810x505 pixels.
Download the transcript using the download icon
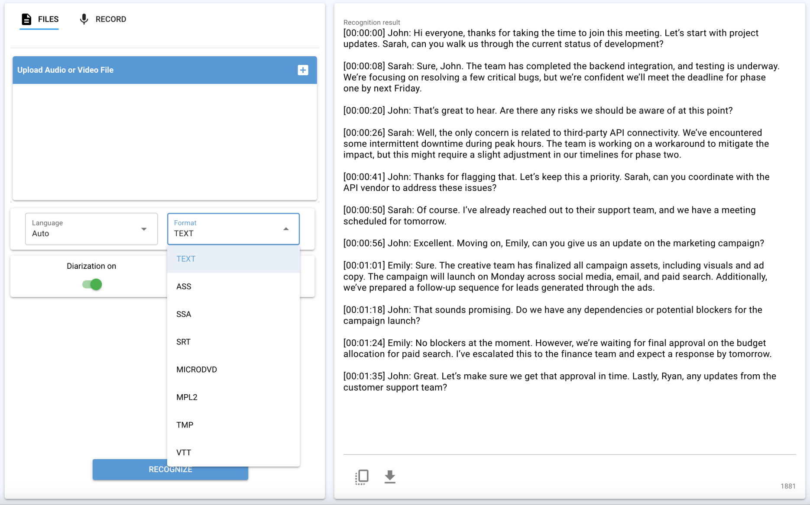point(389,476)
